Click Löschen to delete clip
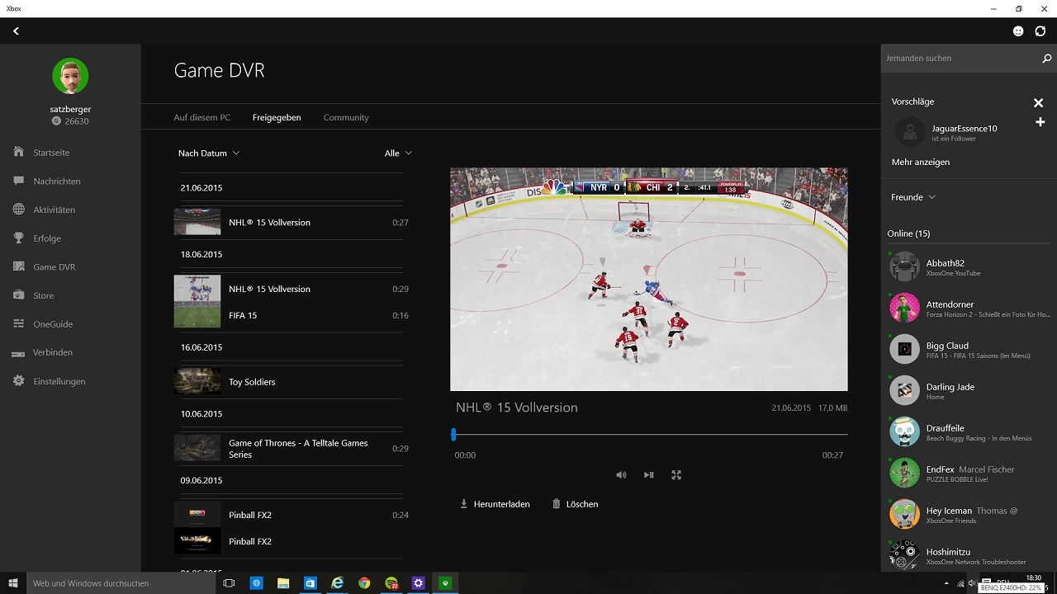The width and height of the screenshot is (1057, 594). [575, 504]
